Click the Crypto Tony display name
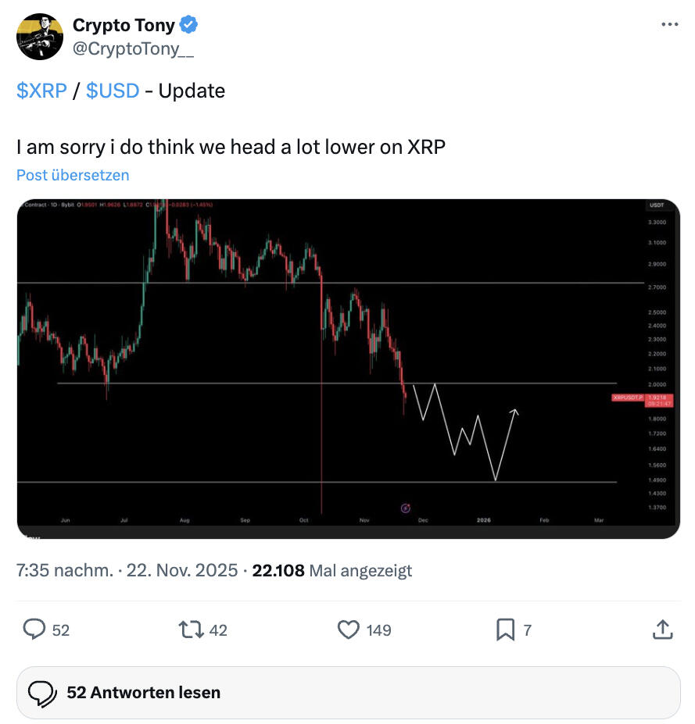 point(124,26)
